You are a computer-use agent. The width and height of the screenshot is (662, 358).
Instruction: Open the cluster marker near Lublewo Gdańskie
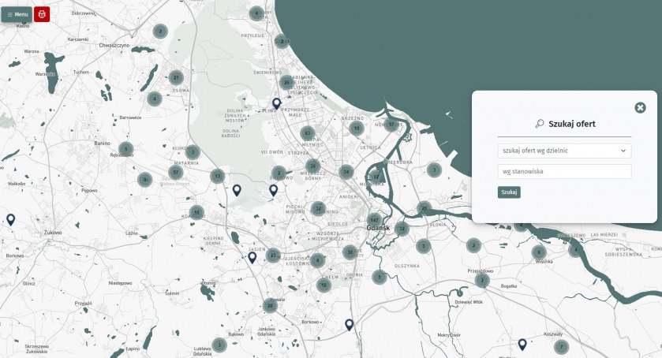[x=219, y=345]
